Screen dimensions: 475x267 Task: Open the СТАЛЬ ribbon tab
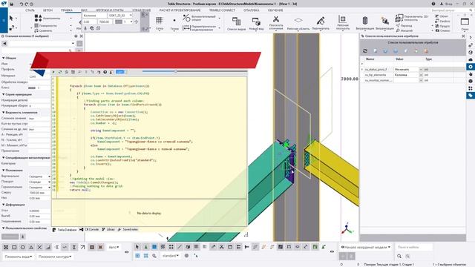pos(30,10)
